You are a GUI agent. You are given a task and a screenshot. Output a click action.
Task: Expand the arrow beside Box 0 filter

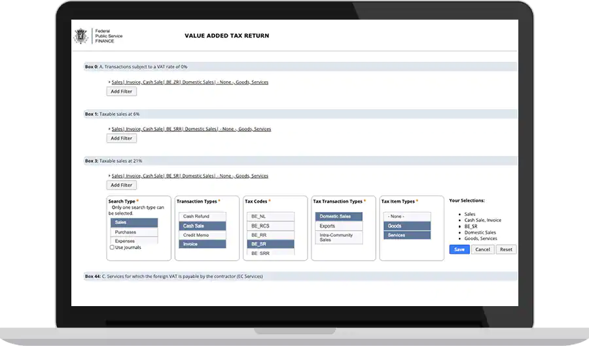pos(109,82)
